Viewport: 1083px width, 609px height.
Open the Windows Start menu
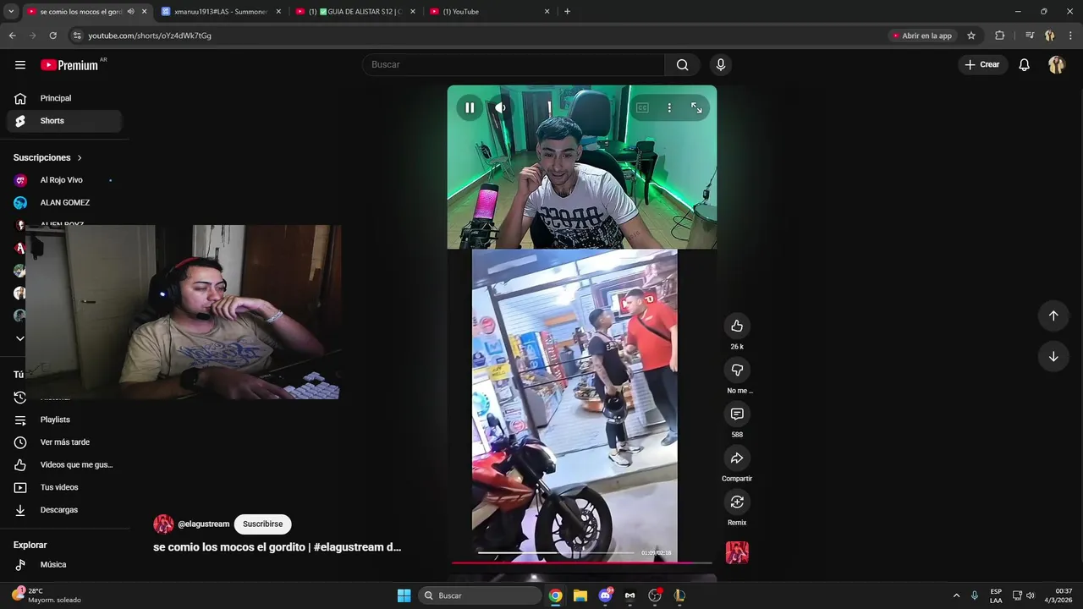click(404, 595)
